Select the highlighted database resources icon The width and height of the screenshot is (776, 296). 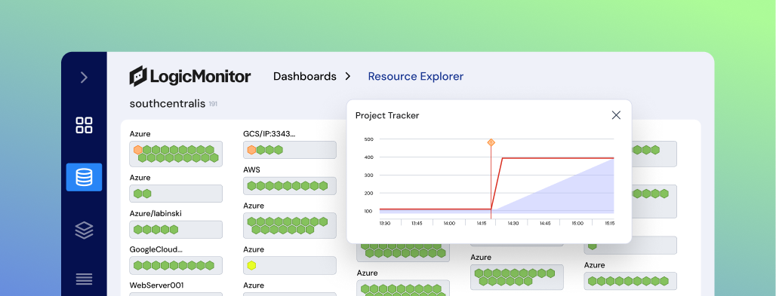point(84,178)
